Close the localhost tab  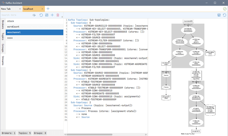(x=42, y=9)
